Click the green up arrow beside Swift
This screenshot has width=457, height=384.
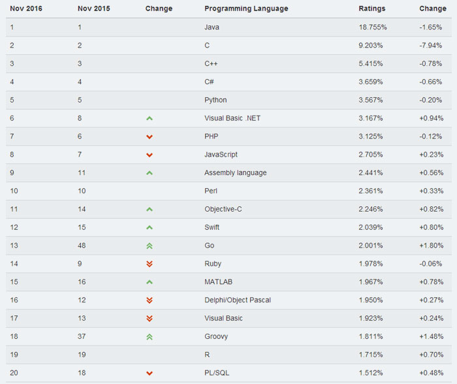[150, 227]
